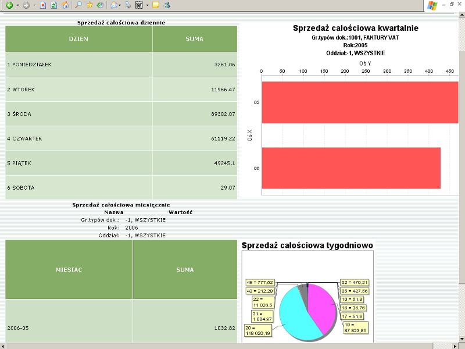Click the vertical scrollbar down arrow
The height and width of the screenshot is (349, 465).
pyautogui.click(x=461, y=339)
